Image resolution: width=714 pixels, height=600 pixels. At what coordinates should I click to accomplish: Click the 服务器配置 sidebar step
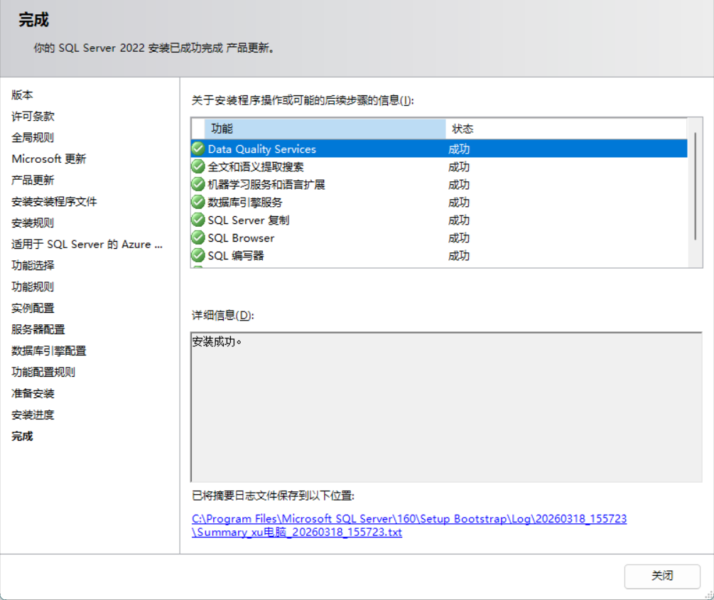[x=38, y=329]
